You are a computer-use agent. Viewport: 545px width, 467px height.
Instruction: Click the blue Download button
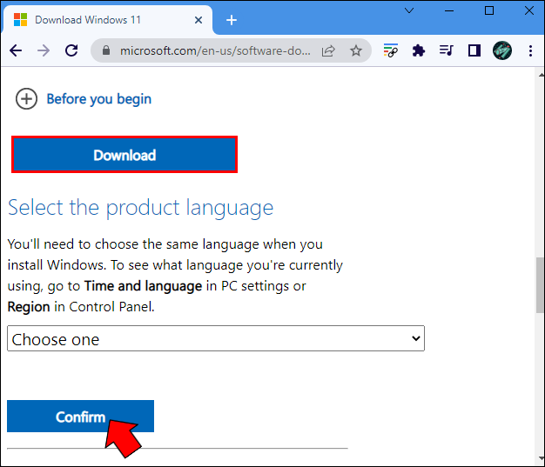124,155
